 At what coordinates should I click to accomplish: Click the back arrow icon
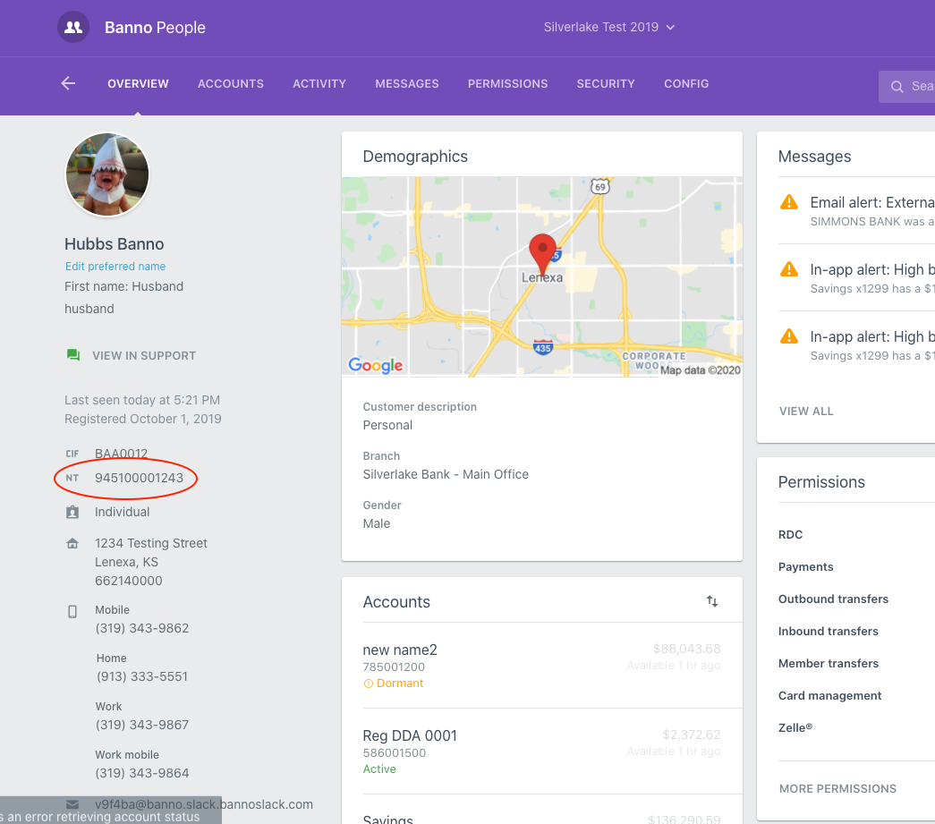pyautogui.click(x=68, y=83)
